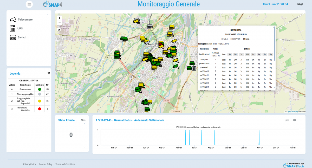The width and height of the screenshot is (312, 168).
Task: Select the UPS device icon
Action: 13,28
